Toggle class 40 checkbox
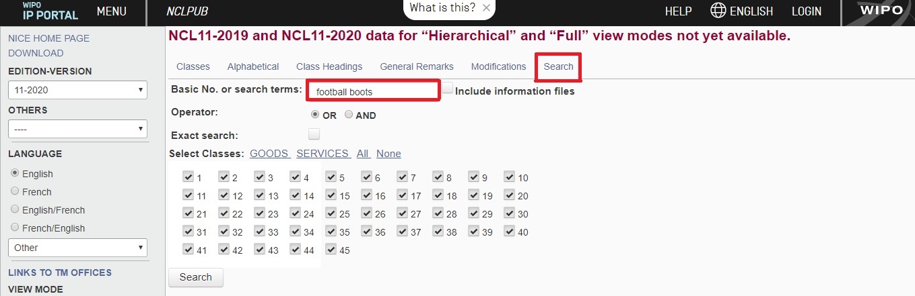Screen dimensions: 915x296 (x=510, y=232)
